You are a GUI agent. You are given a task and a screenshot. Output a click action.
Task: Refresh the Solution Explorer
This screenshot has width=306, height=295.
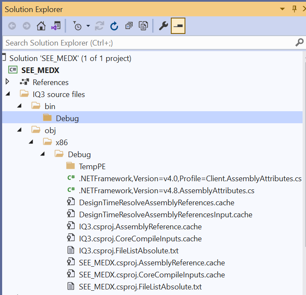coord(114,26)
